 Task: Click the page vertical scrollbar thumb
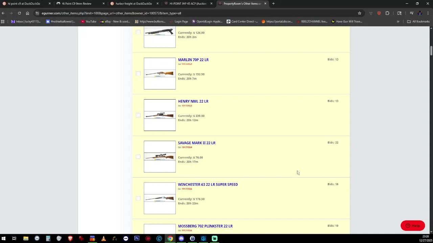coord(431,51)
